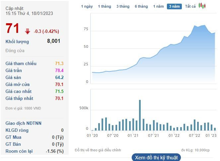Select the 1 ngày time range
Screen dimensions: 220x161
tap(87, 6)
